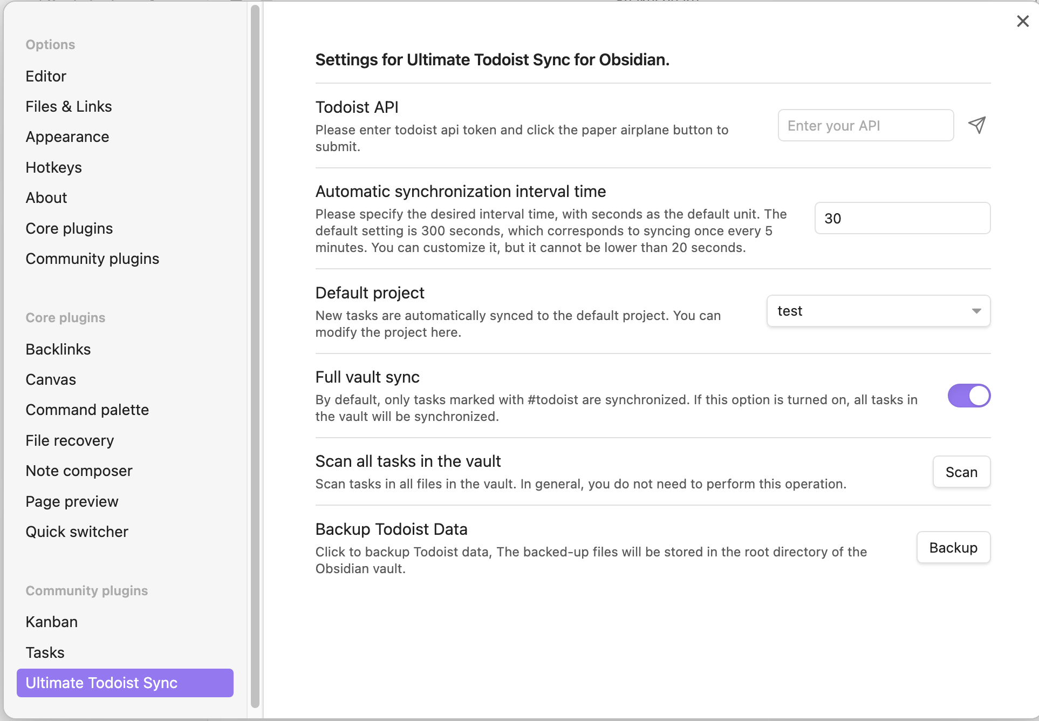Screen dimensions: 1039x721
Task: Click the Backup button
Action: tap(953, 548)
